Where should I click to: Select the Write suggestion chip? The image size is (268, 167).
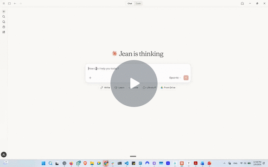pyautogui.click(x=105, y=88)
